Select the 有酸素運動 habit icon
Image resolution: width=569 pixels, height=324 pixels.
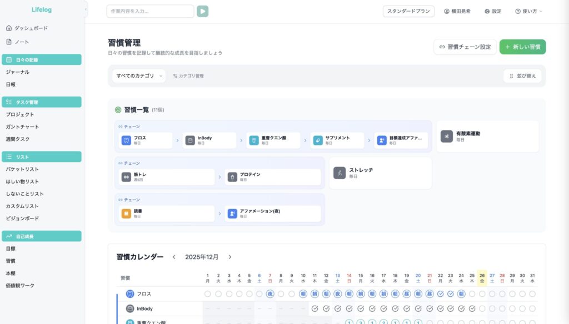446,136
